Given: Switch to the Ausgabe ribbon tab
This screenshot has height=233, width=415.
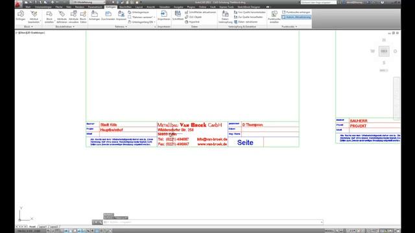Looking at the screenshot, I should (x=178, y=7).
